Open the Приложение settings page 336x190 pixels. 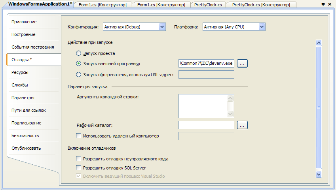(33, 22)
